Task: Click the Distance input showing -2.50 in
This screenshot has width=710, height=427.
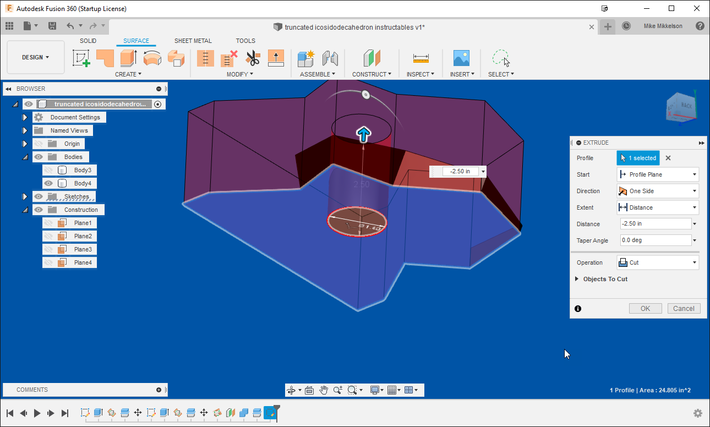Action: [656, 223]
